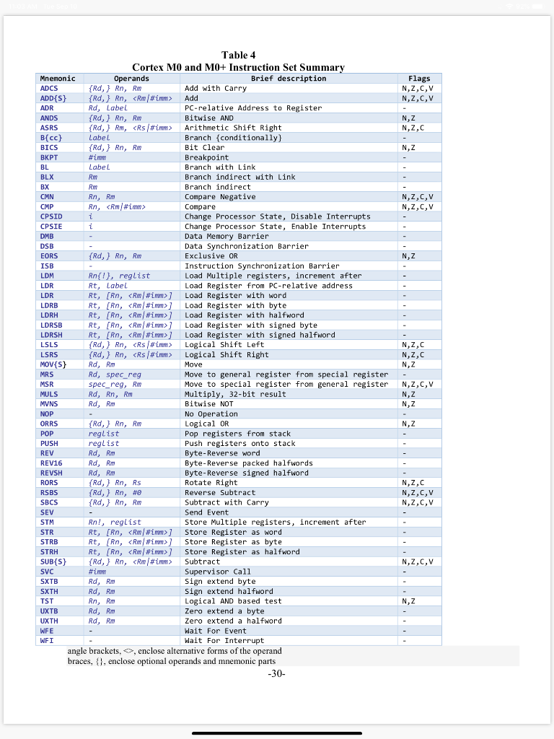Image resolution: width=554 pixels, height=739 pixels.
Task: Click the 'Wait For Interrupt' description
Action: pos(224,641)
